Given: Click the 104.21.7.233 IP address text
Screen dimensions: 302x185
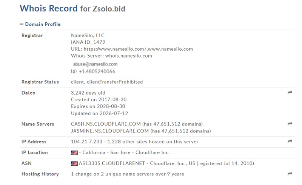Looking at the screenshot, I should [87, 141].
